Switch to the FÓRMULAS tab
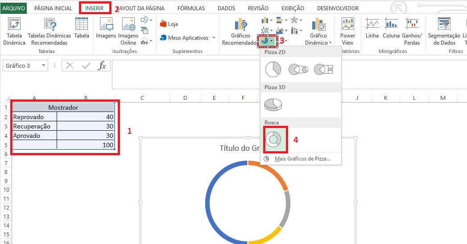Image resolution: width=467 pixels, height=244 pixels. click(191, 8)
